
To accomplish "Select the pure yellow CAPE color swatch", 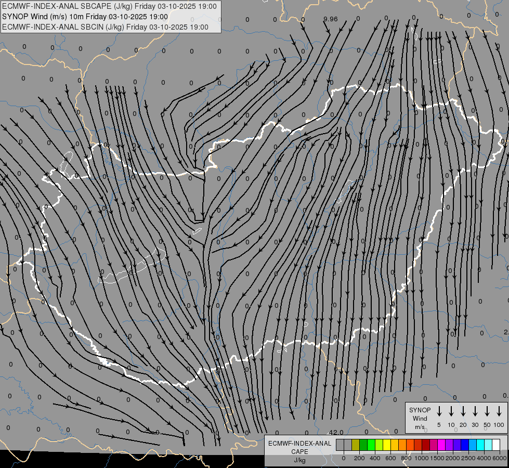I will (387, 445).
